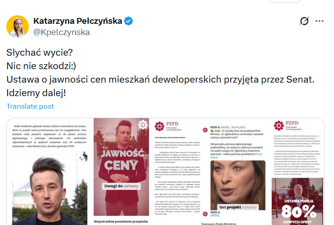334x225 pixels.
Task: Click the blue verified badge beside the name
Action: click(129, 21)
